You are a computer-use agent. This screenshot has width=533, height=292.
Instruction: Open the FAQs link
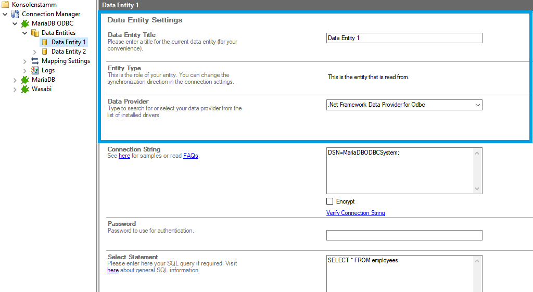point(191,156)
